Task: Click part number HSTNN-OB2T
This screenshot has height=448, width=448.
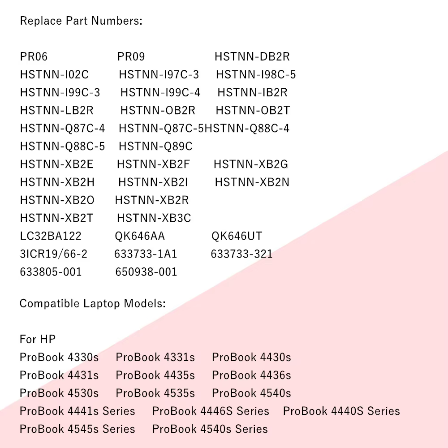Action: pyautogui.click(x=253, y=110)
